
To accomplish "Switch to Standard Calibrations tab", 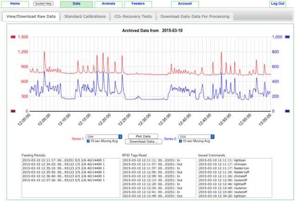I will point(85,16).
